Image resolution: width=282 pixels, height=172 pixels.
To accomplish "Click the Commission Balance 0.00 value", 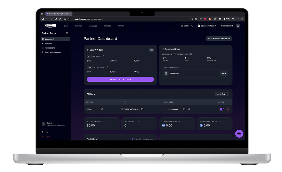I will (x=169, y=125).
